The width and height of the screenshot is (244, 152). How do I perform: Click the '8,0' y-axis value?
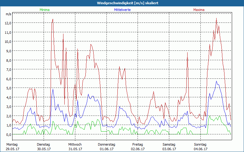tap(9, 60)
